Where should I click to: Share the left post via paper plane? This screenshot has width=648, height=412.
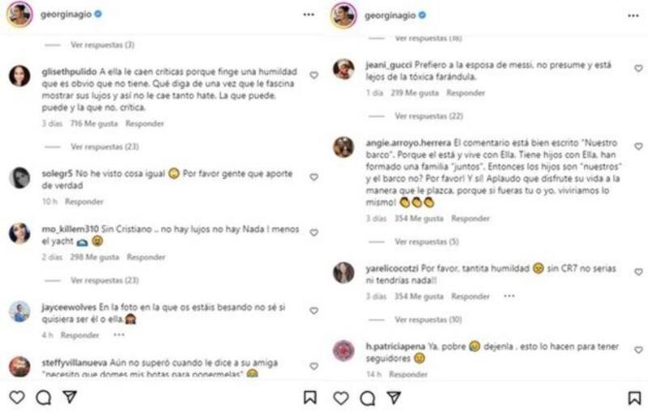70,397
